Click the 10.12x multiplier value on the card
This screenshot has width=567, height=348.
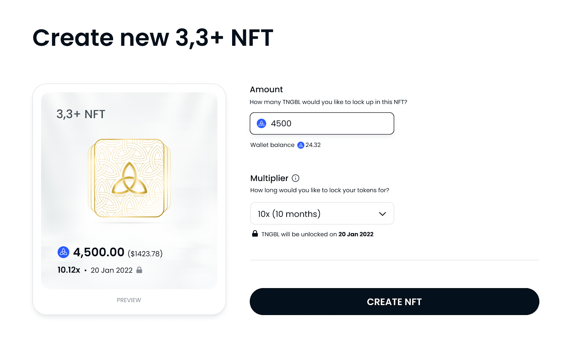tap(69, 270)
